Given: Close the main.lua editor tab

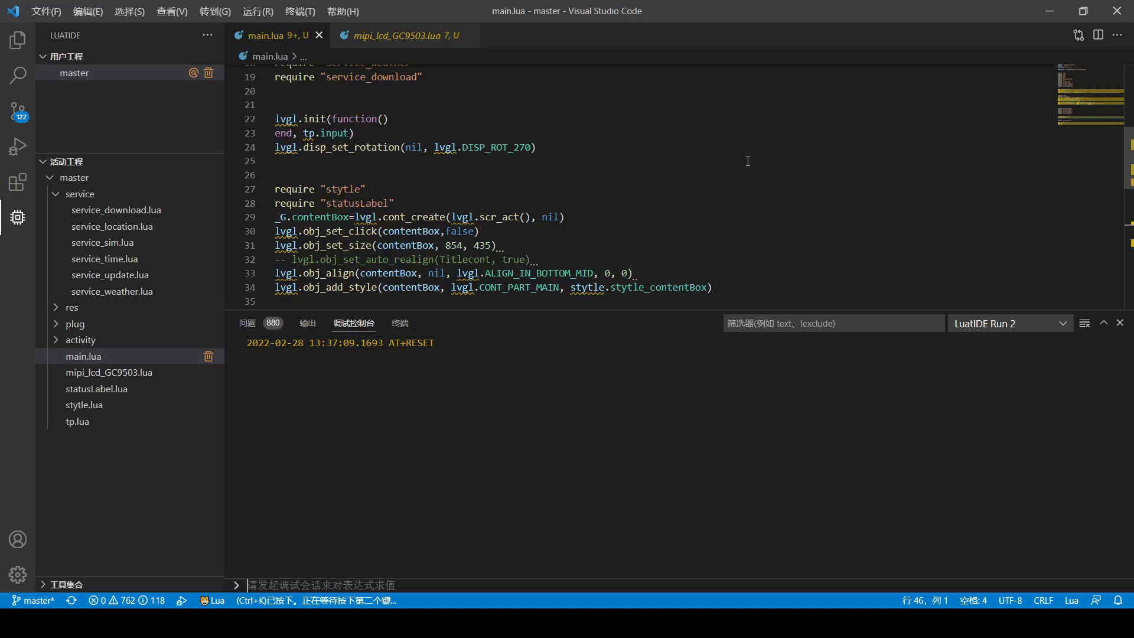Looking at the screenshot, I should pyautogui.click(x=319, y=35).
